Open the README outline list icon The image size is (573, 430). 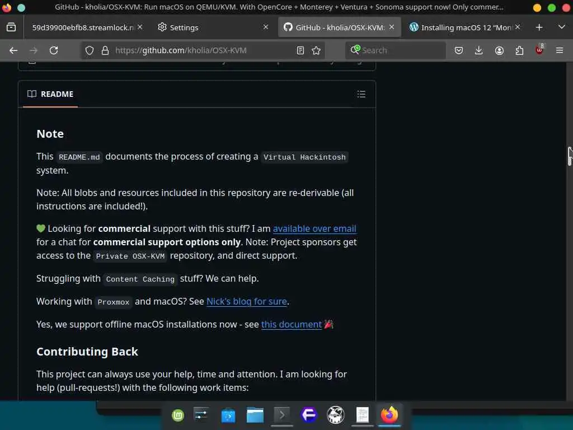point(361,94)
